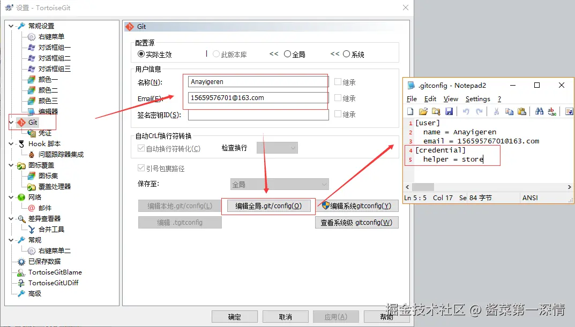Image resolution: width=575 pixels, height=327 pixels.
Task: Open the 凭证 credential icon in tree
Action: tap(32, 133)
